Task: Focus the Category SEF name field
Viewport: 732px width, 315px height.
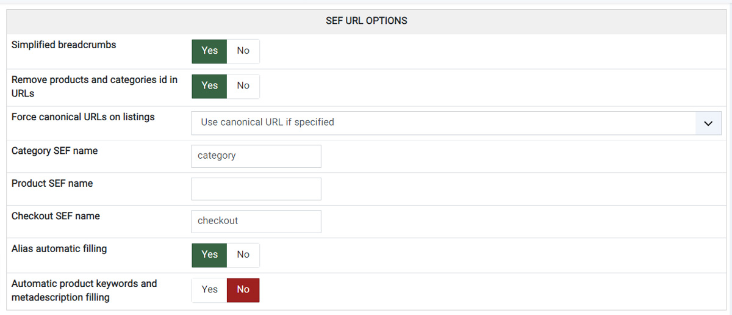Action: (x=256, y=156)
